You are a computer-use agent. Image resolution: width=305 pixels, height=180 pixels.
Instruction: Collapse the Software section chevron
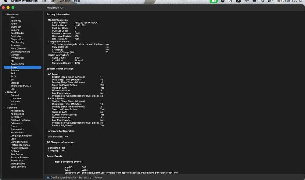click(x=5, y=108)
